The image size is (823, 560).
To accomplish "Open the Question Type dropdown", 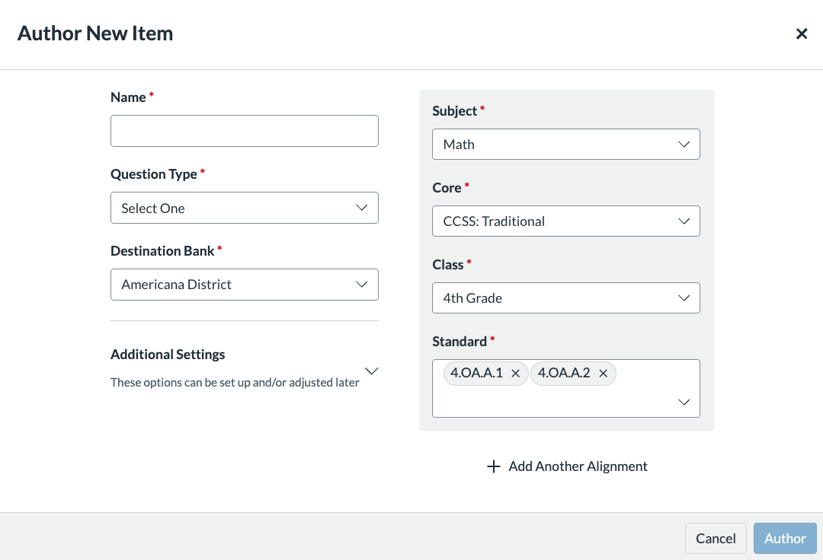I will coord(244,208).
